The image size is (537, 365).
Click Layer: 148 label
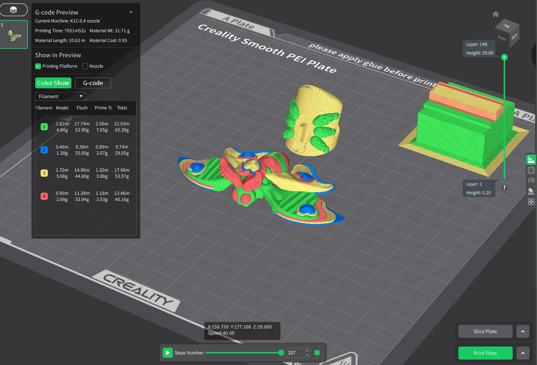coord(476,44)
